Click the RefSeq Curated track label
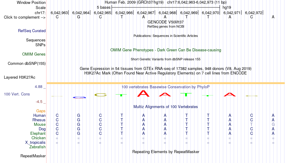 point(31,31)
